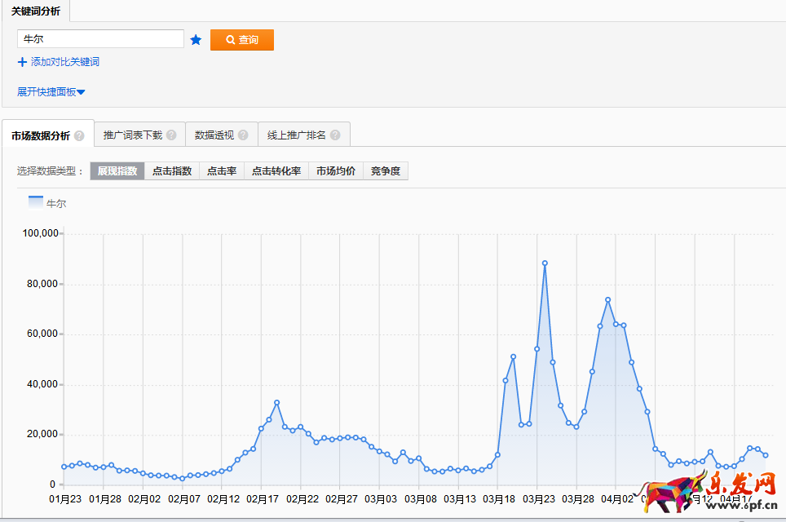Click the blue star favorite icon
Viewport: 786px width, 522px height.
(196, 40)
